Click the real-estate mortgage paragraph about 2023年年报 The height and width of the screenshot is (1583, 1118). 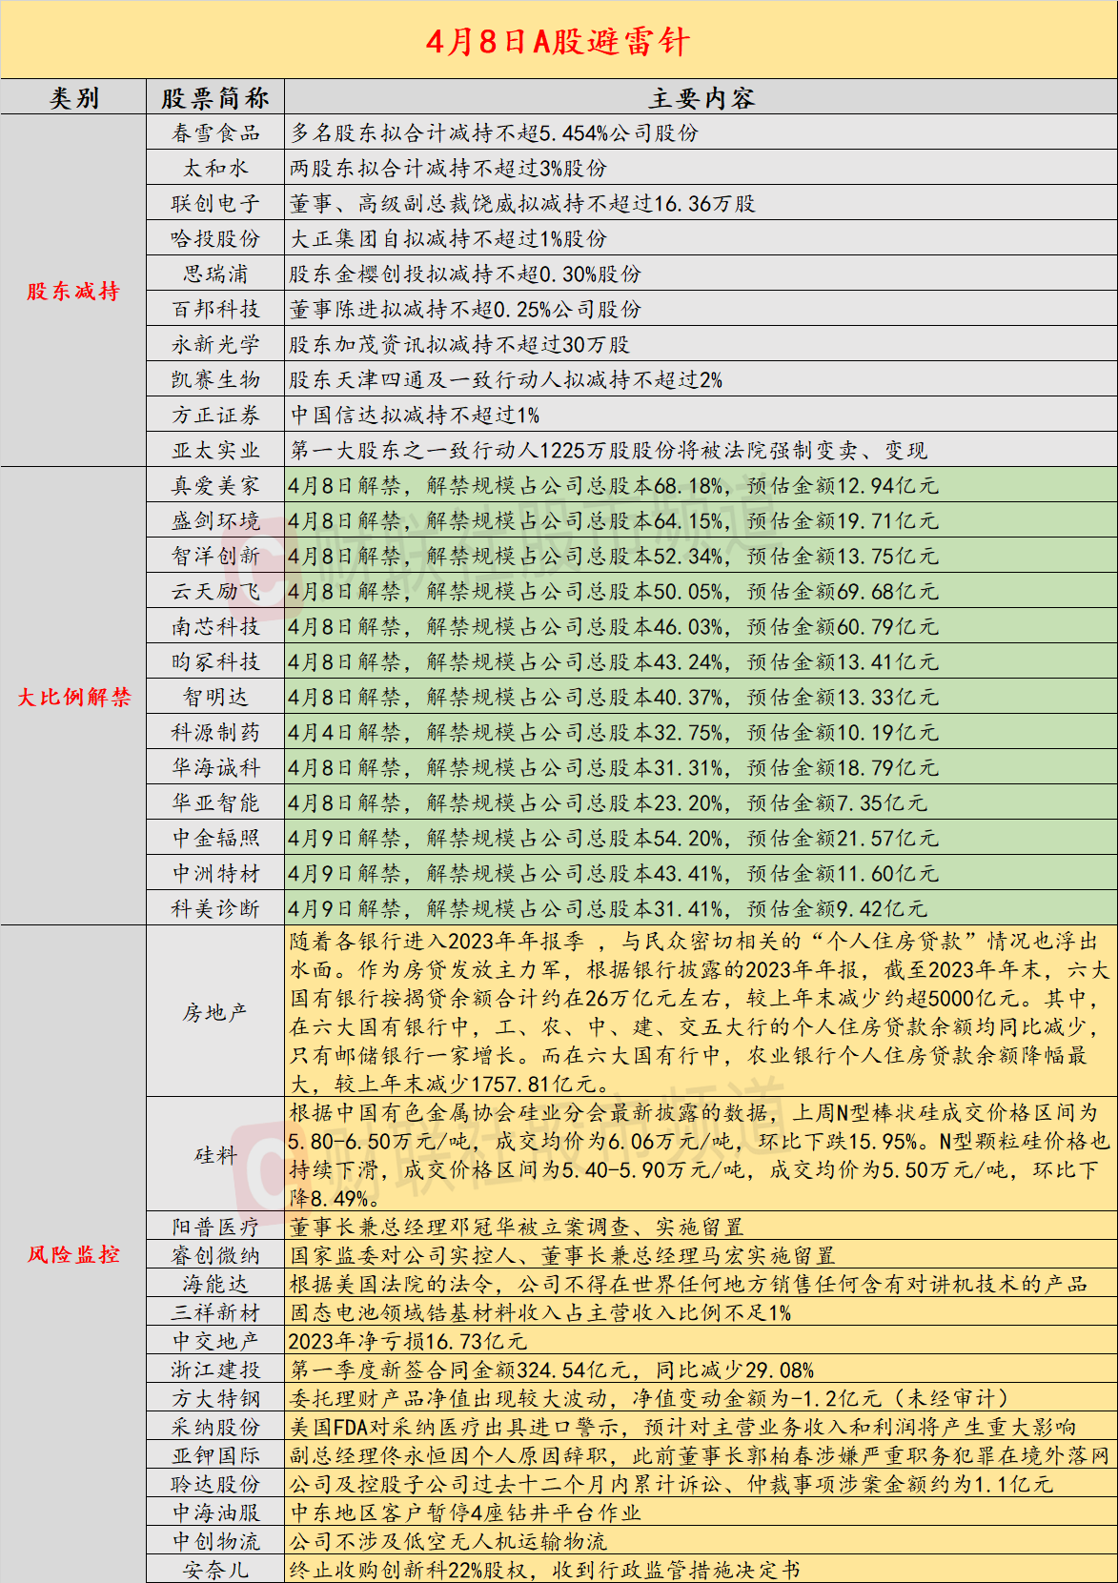click(701, 1012)
